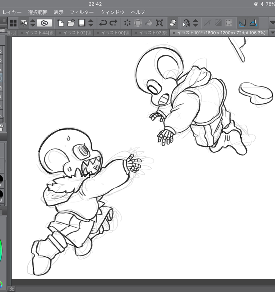Pick a hue on the color wheel edge
275x292 pixels.
point(1,250)
